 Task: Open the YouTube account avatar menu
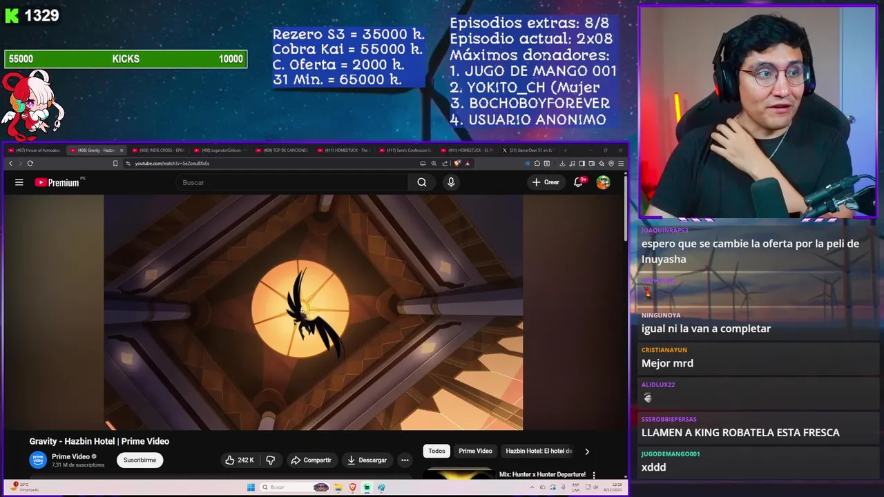pos(604,182)
